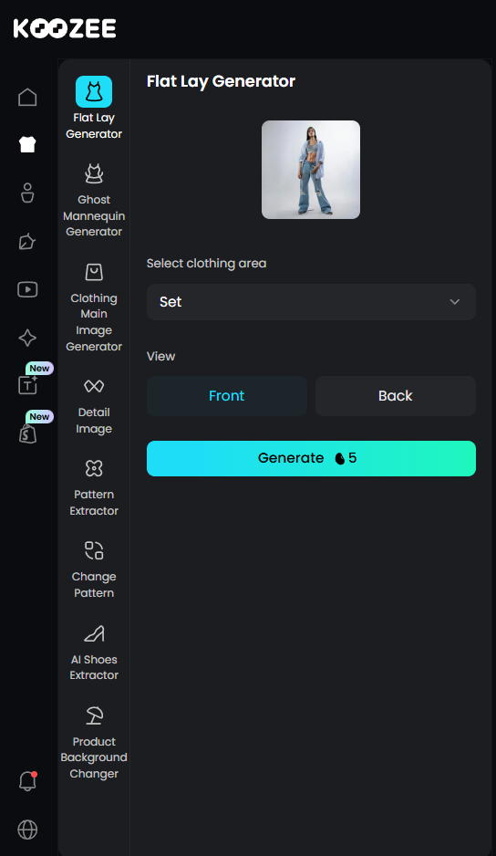Open the new text tool sidebar icon
The image size is (496, 856).
tap(27, 385)
